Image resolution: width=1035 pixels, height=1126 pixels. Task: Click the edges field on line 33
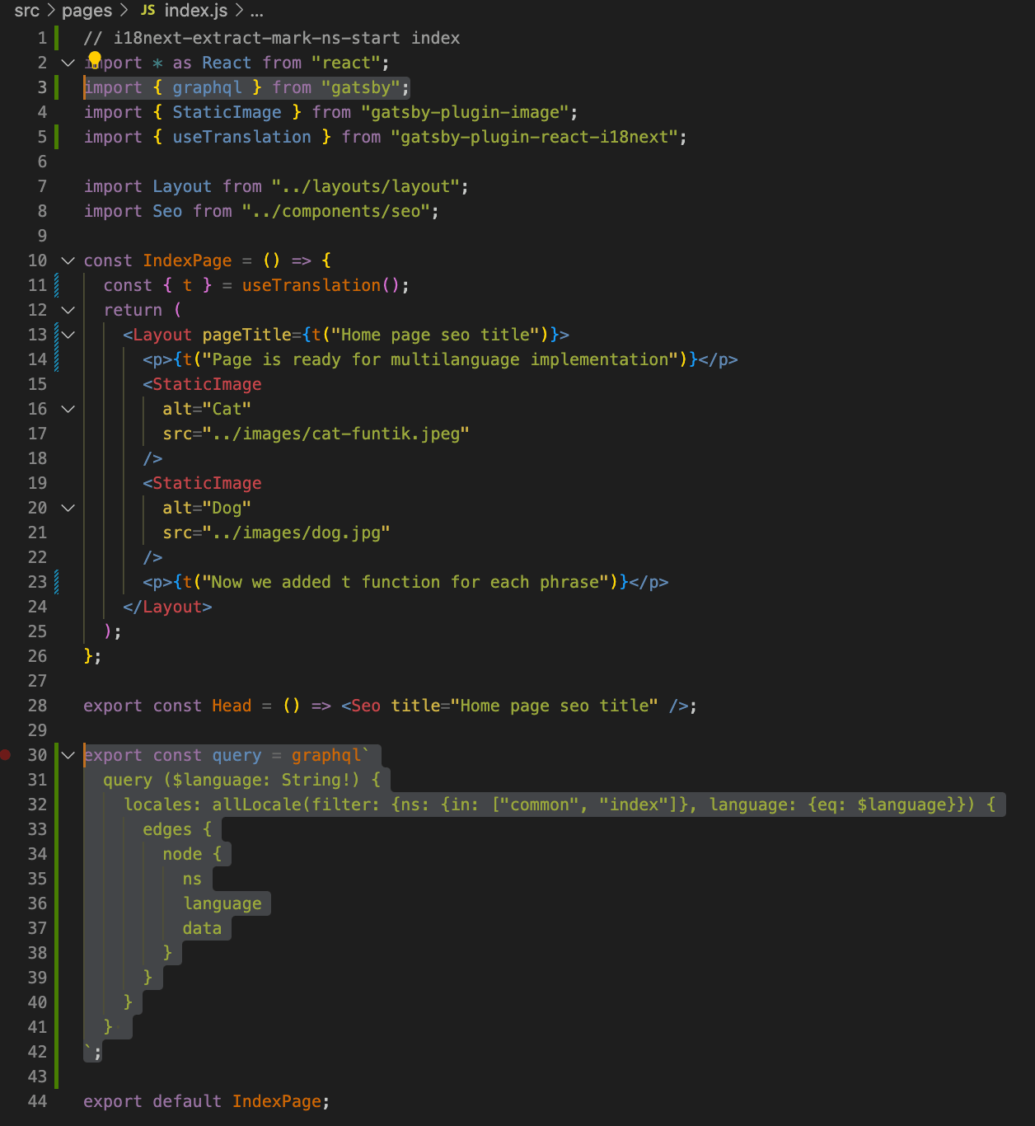(x=167, y=829)
